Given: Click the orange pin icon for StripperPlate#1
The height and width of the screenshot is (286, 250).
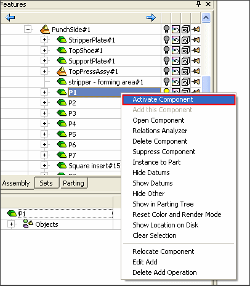Looking at the screenshot, I should [x=196, y=40].
